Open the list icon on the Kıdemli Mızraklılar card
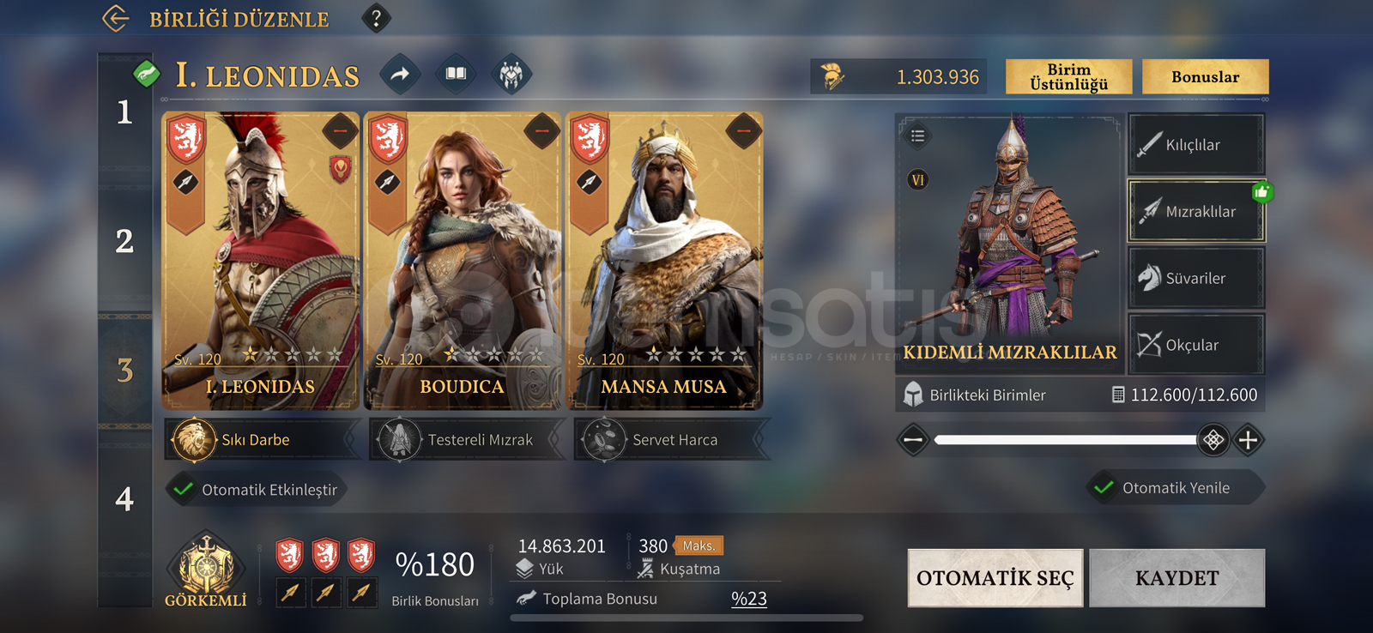 (917, 136)
